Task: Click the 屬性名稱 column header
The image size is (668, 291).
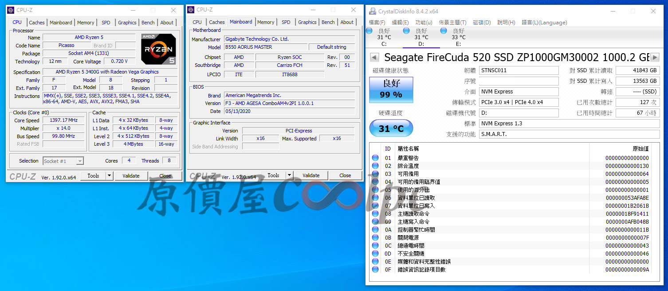Action: click(408, 148)
